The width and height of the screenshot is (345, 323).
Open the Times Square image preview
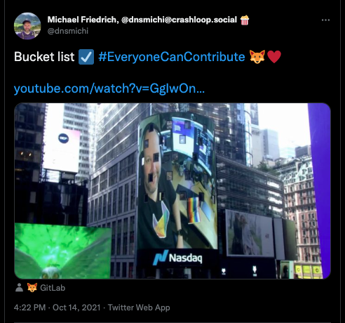pos(172,191)
